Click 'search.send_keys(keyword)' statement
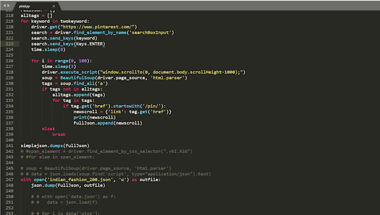This screenshot has width=380, height=215. tap(64, 39)
